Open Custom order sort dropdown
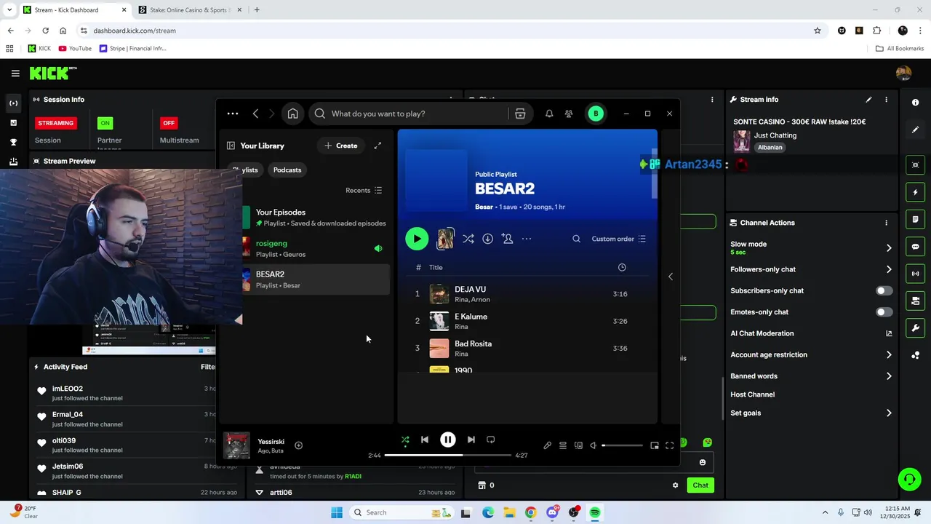The height and width of the screenshot is (524, 931). point(619,239)
